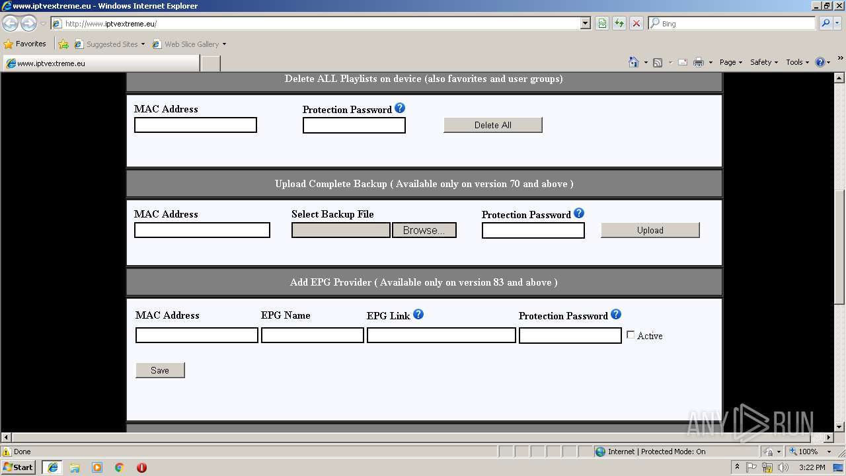846x476 pixels.
Task: Expand the Home button dropdown arrow
Action: coord(646,63)
